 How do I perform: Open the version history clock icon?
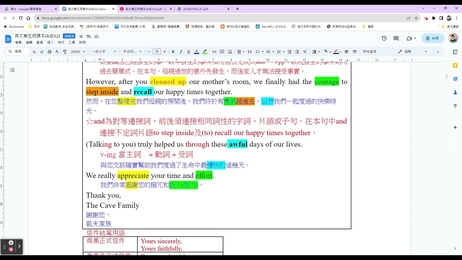click(384, 38)
